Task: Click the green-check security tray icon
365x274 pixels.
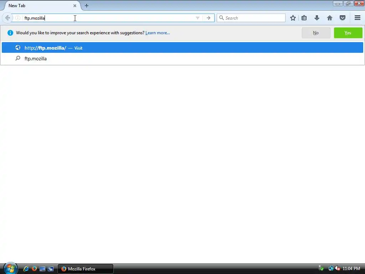Action: click(321, 268)
